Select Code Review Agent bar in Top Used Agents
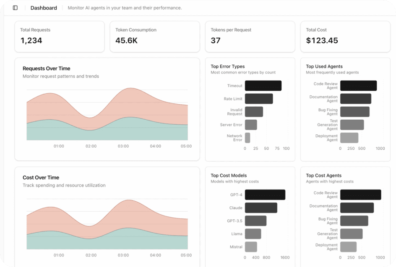The width and height of the screenshot is (396, 267). 358,86
